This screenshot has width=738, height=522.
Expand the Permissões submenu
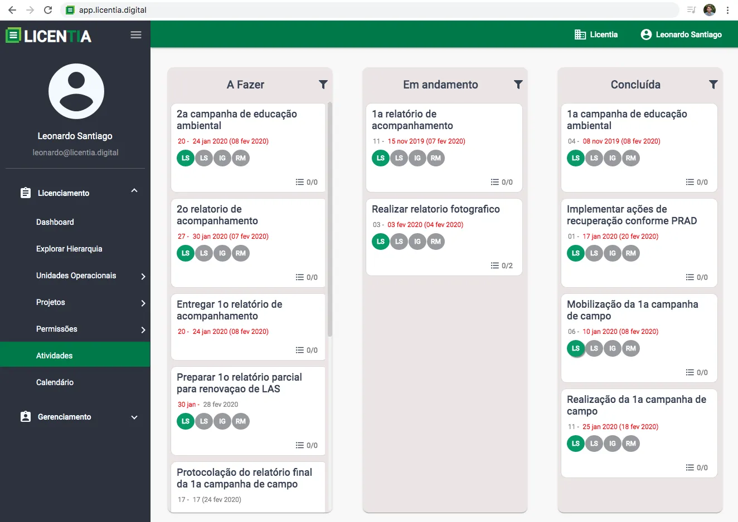click(143, 329)
